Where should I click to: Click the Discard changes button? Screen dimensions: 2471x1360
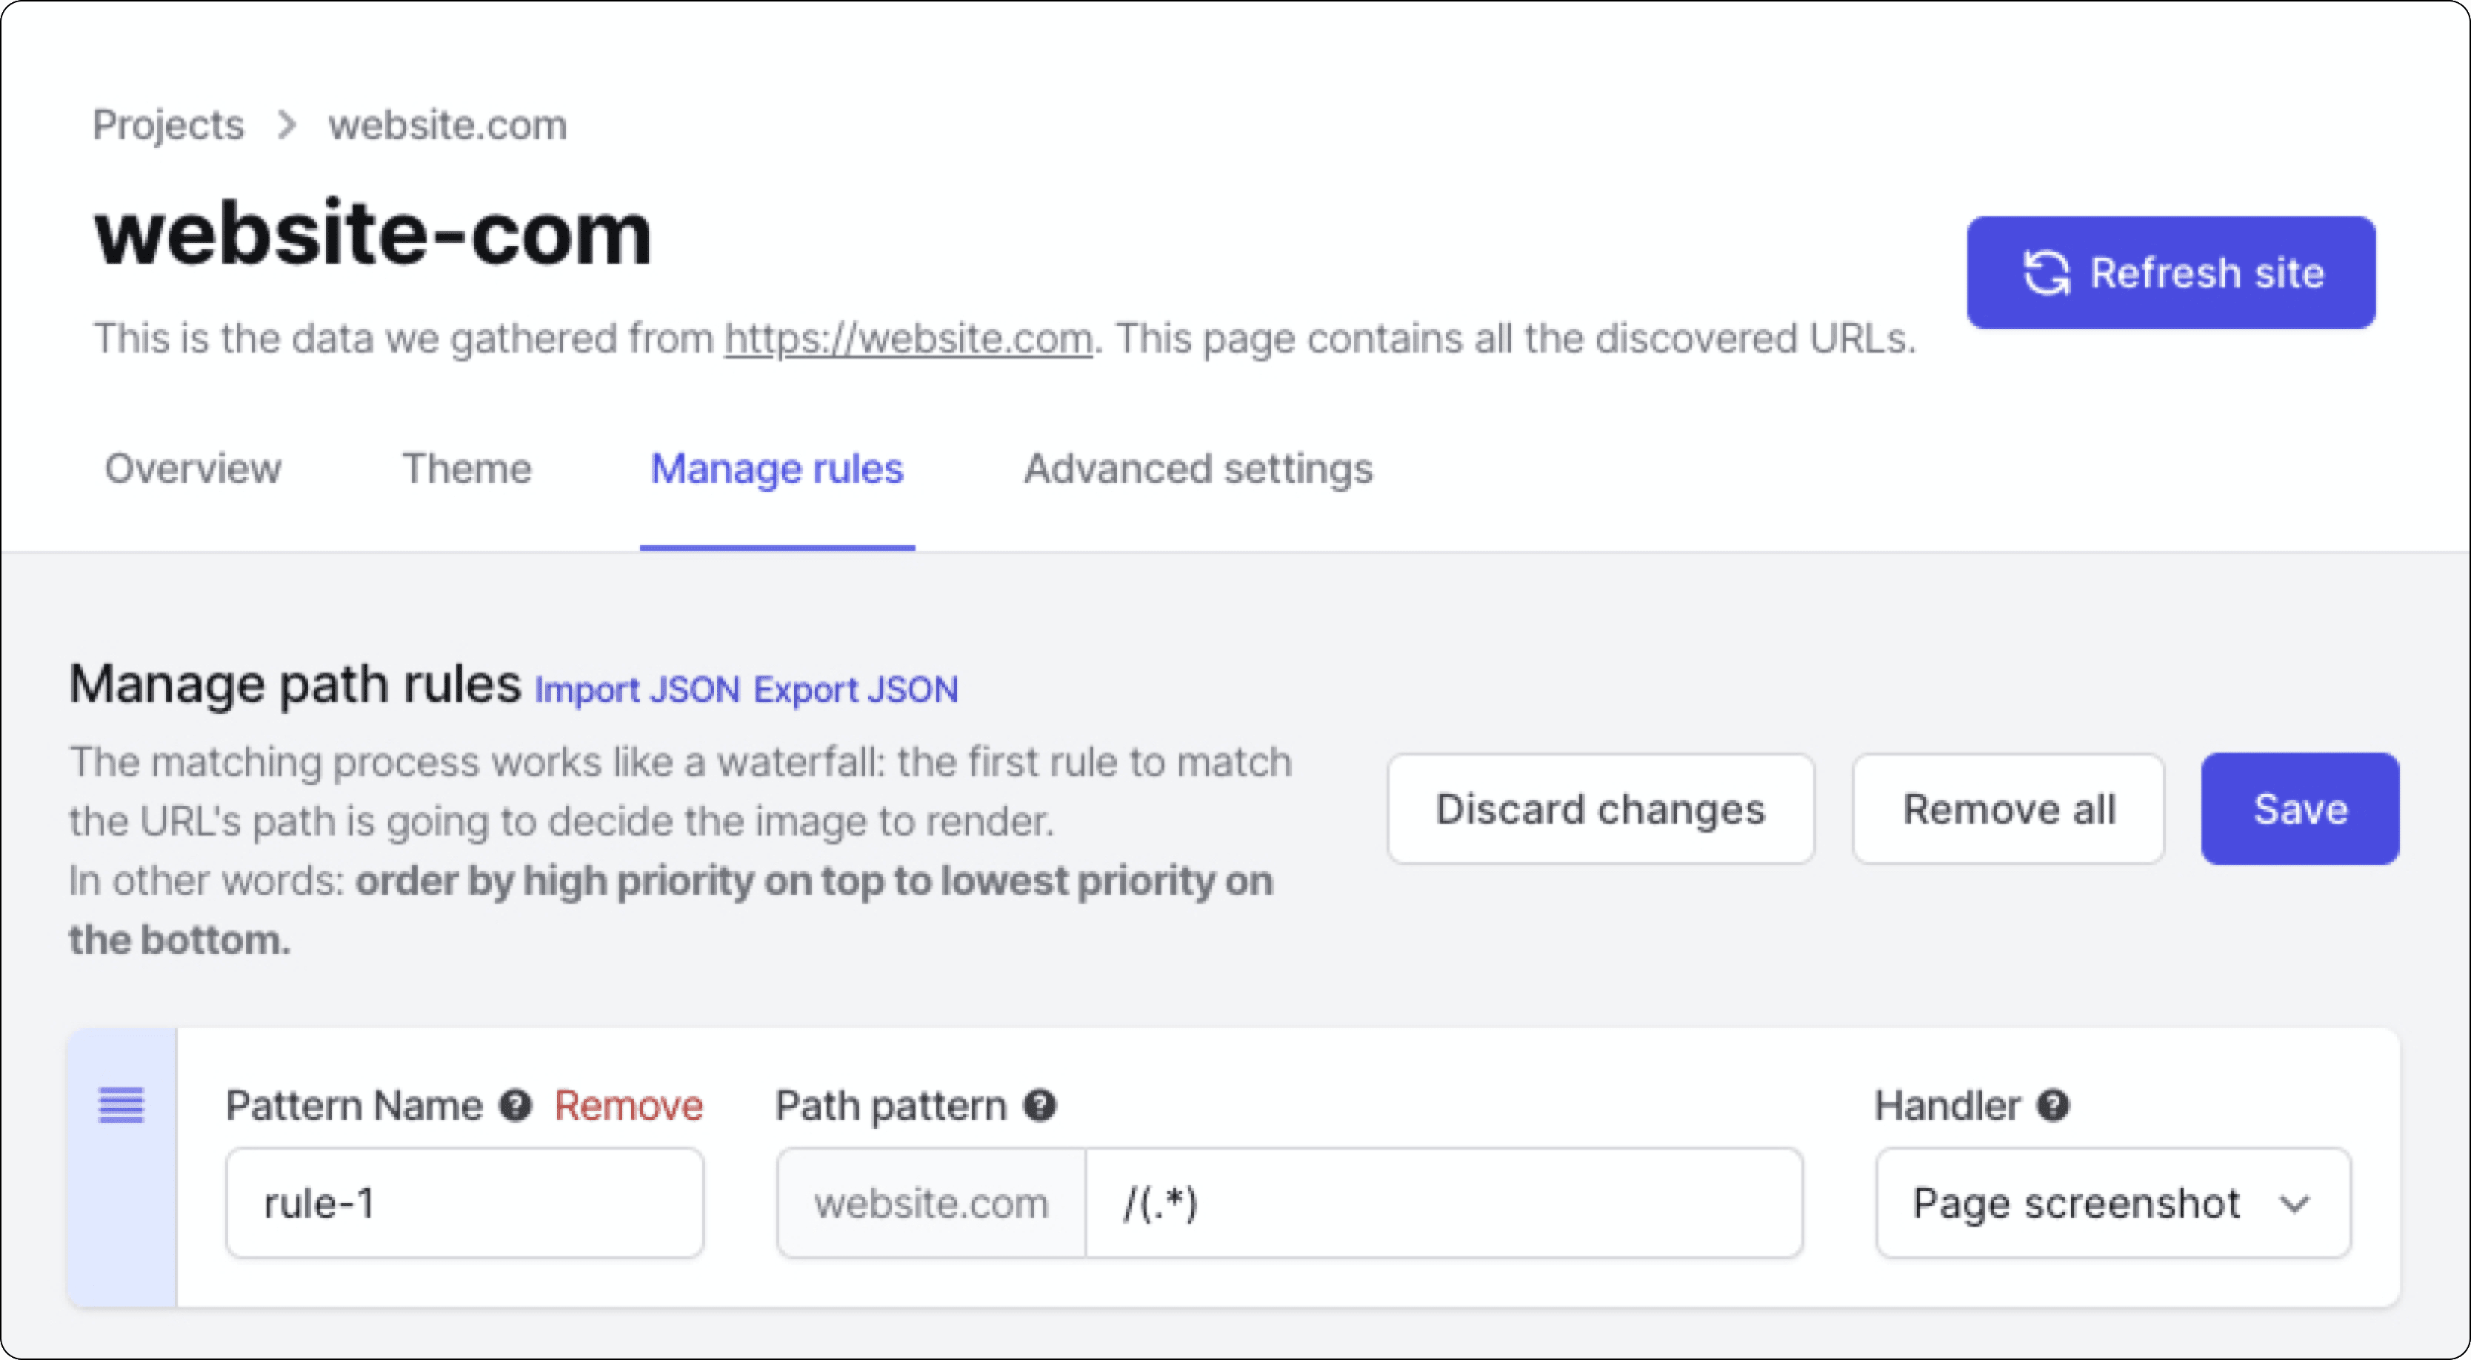coord(1598,810)
